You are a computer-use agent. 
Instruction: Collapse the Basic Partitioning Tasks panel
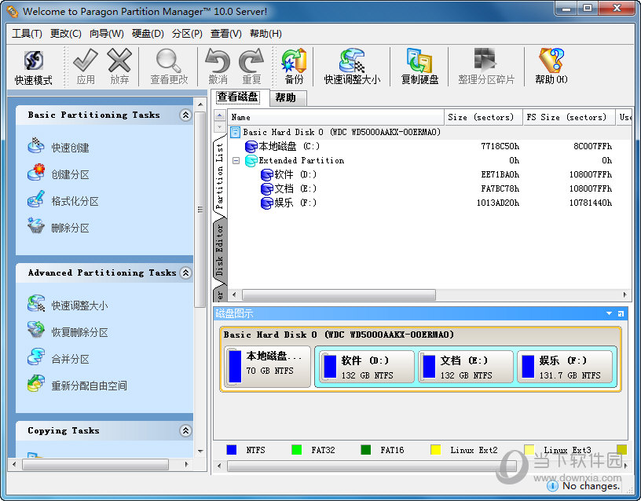tap(185, 115)
